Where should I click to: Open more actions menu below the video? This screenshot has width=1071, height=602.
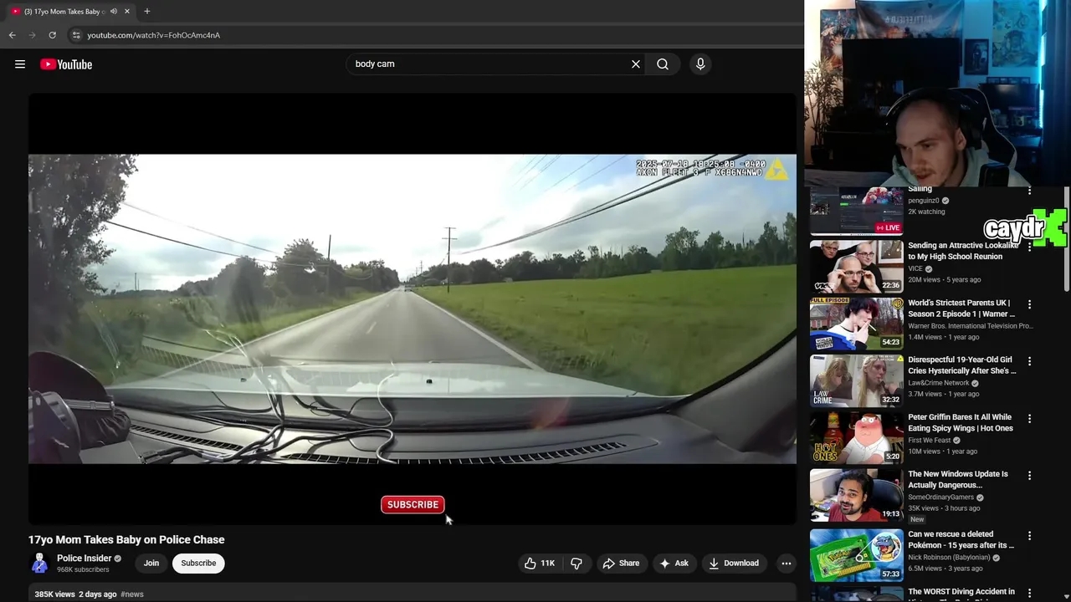(786, 564)
